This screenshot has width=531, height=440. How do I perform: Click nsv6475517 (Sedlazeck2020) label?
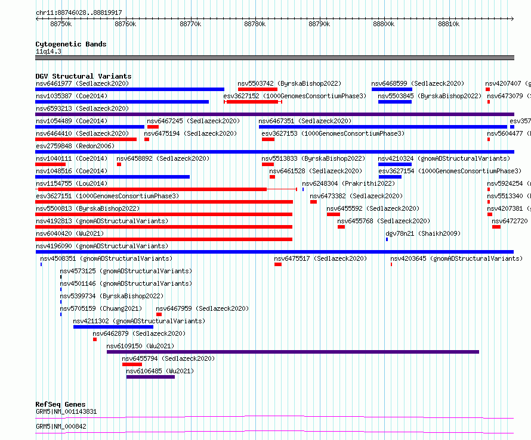point(320,258)
